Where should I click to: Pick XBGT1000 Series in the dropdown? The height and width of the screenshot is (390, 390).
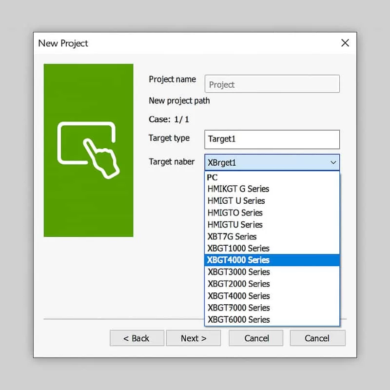click(272, 248)
